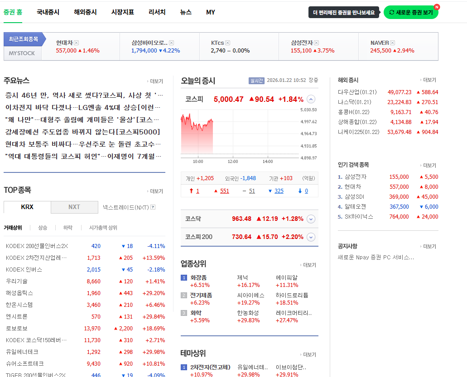The image size is (467, 377).
Task: Open the lower-limit stocks count 0
Action: (307, 191)
